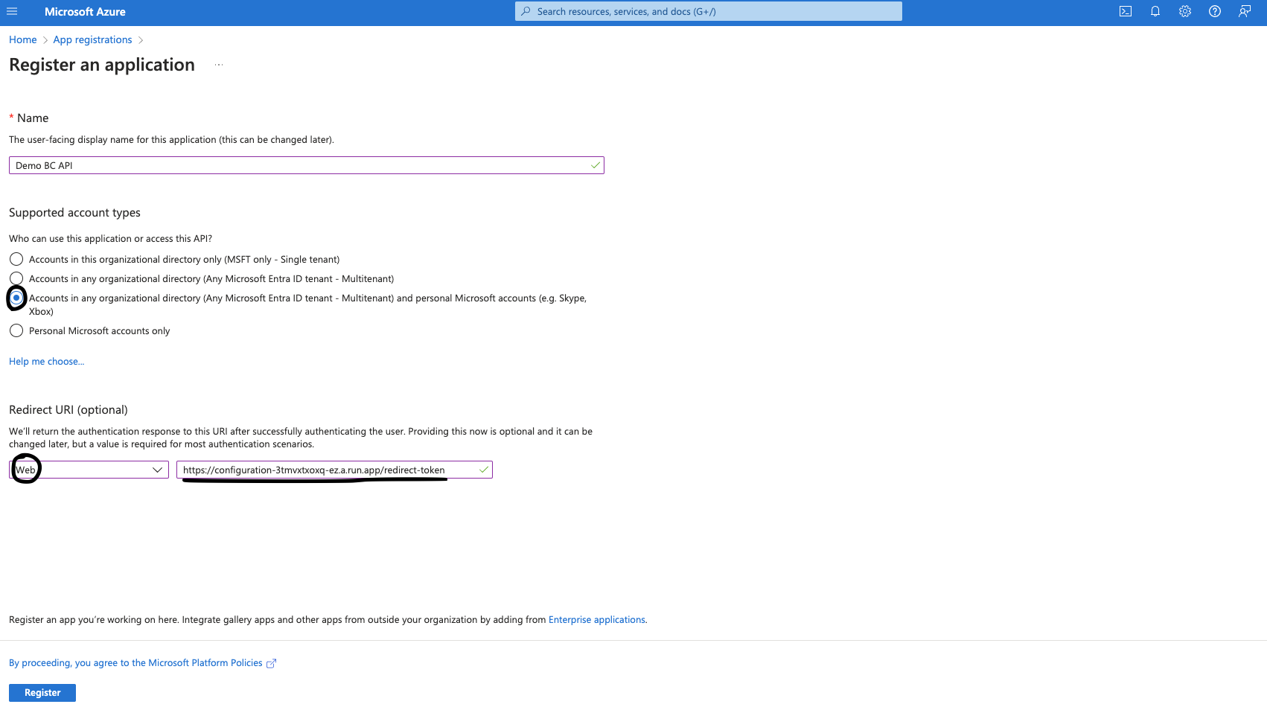Open Cloud Shell from the top bar

pos(1126,12)
